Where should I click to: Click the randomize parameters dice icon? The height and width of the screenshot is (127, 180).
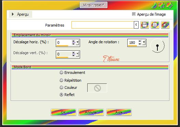point(155,25)
